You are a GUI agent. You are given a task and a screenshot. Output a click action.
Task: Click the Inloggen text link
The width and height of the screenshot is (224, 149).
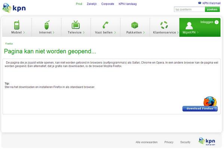click(x=207, y=22)
